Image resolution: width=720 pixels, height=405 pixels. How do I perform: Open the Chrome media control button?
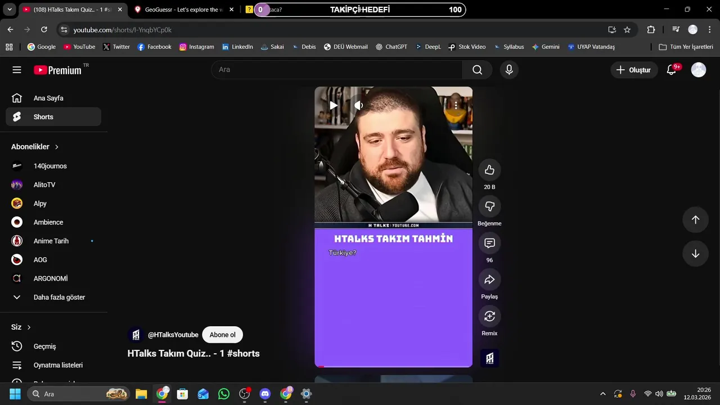(676, 30)
